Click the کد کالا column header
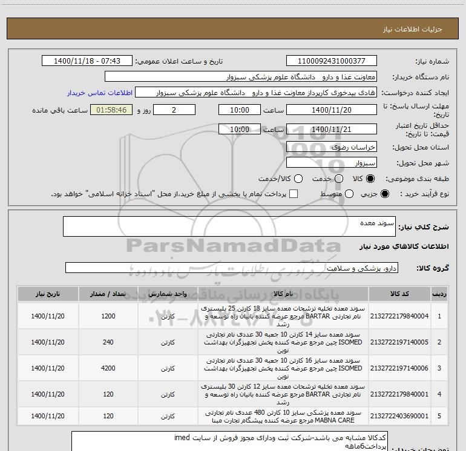This screenshot has height=451, width=466. [x=399, y=294]
